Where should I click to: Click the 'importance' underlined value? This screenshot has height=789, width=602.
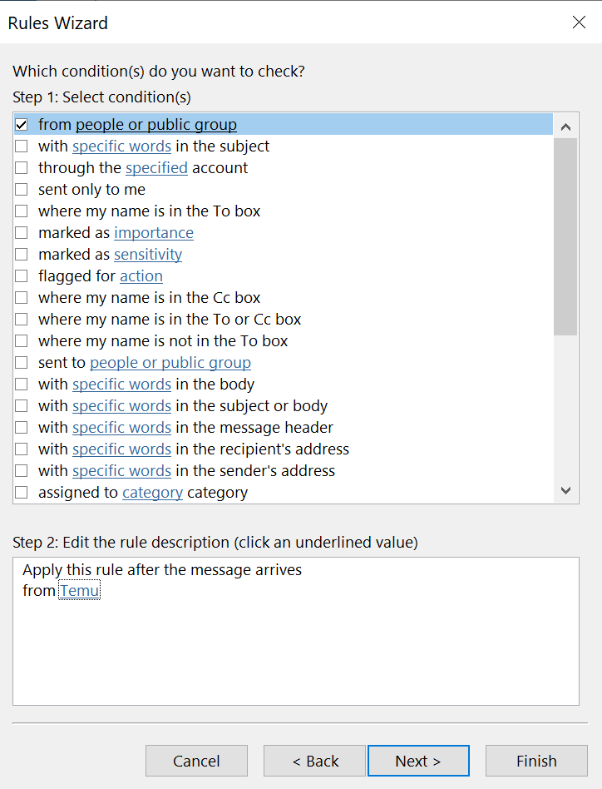click(153, 232)
